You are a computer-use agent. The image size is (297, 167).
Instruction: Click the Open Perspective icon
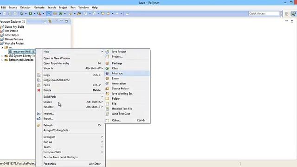pyautogui.click(x=287, y=13)
